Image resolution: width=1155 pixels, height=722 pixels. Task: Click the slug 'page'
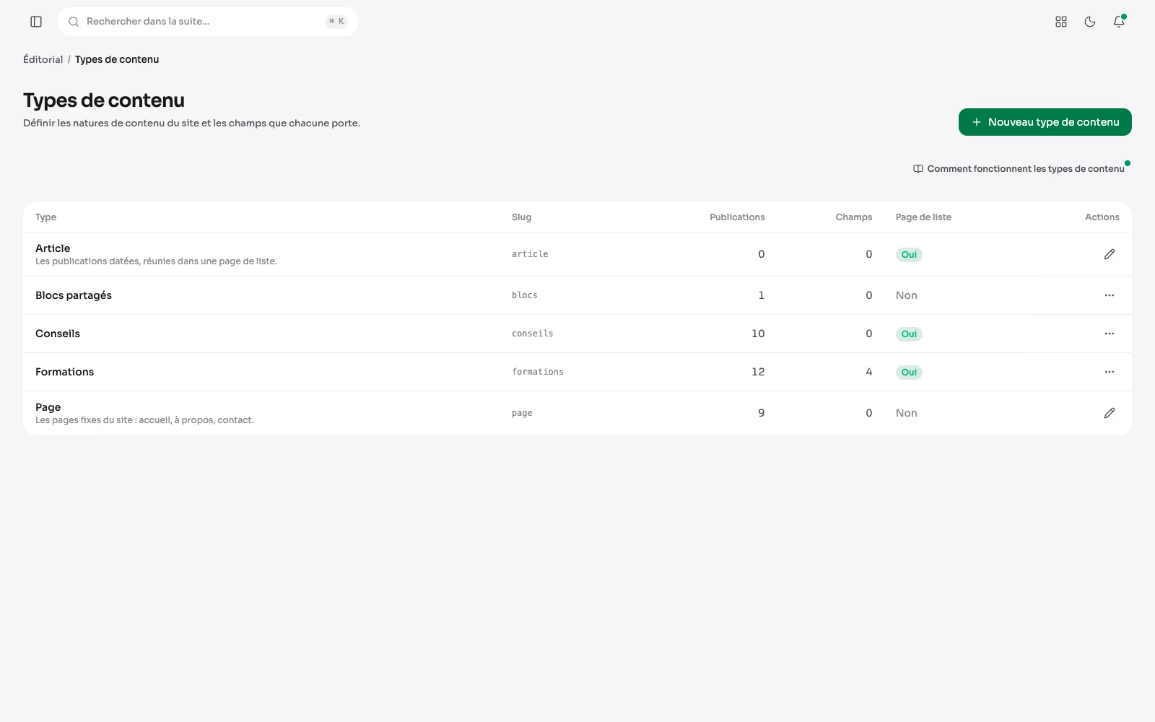click(x=522, y=413)
